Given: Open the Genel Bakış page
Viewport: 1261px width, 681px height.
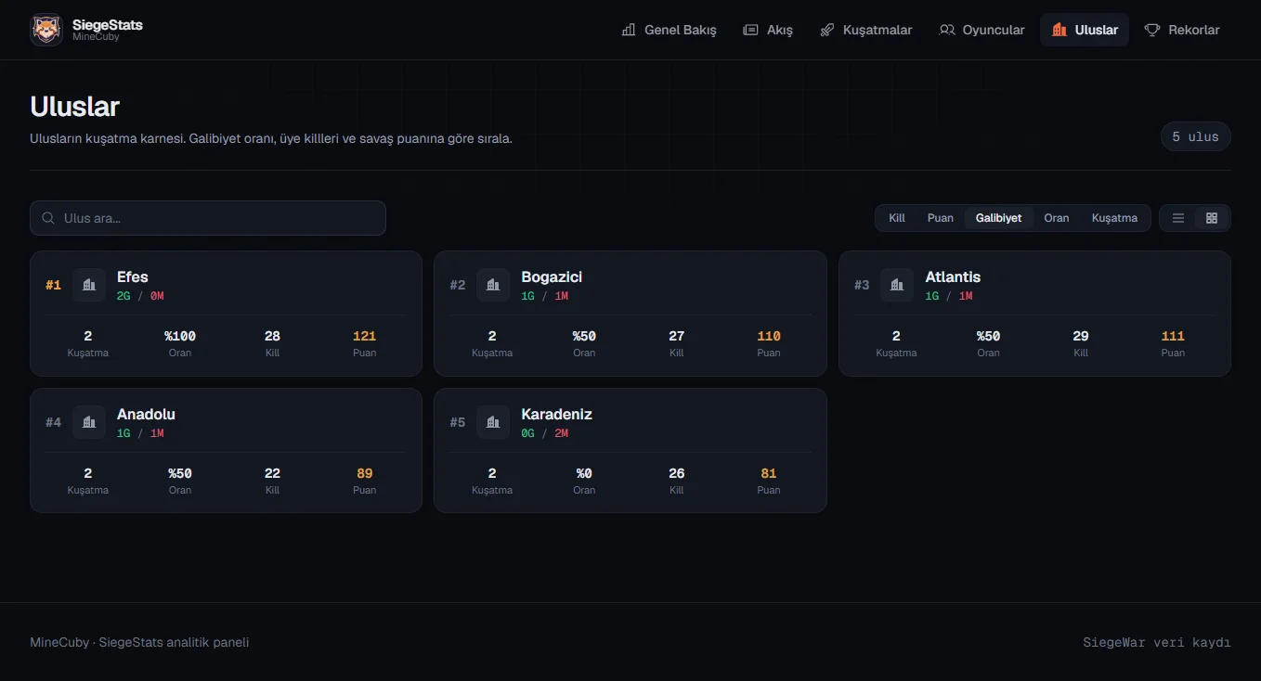Looking at the screenshot, I should 669,30.
